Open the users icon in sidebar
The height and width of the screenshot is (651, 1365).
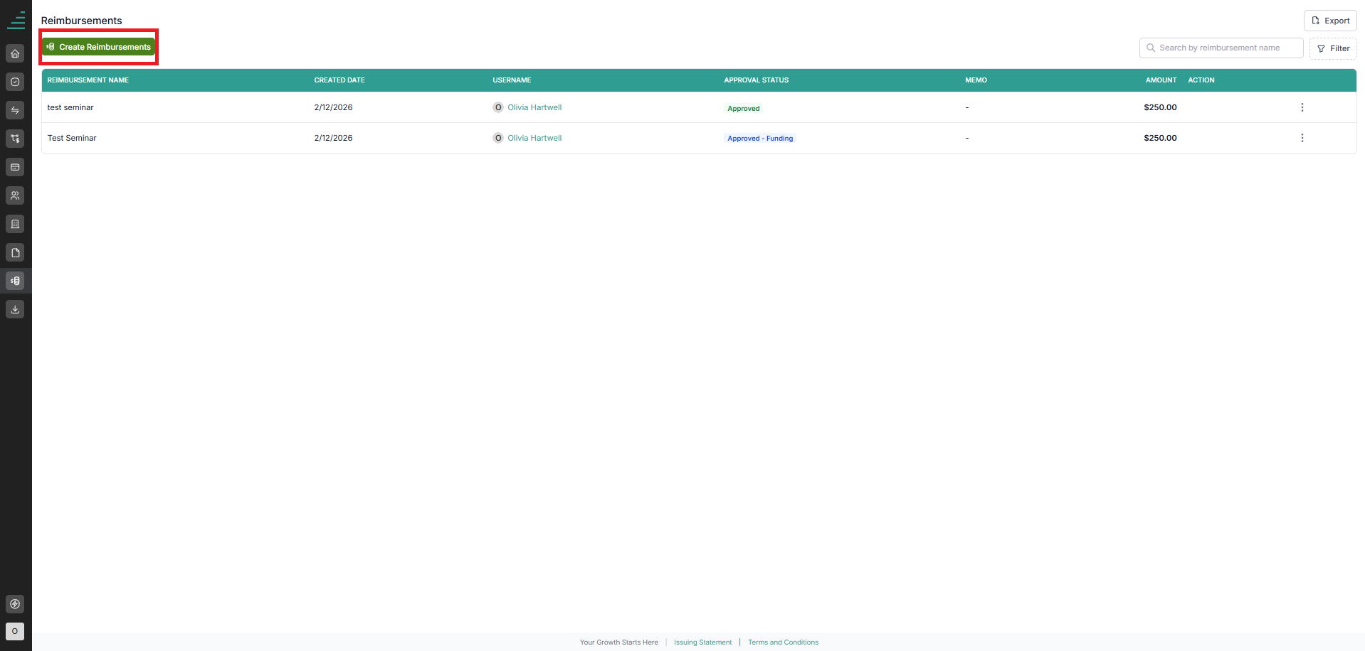(x=15, y=195)
